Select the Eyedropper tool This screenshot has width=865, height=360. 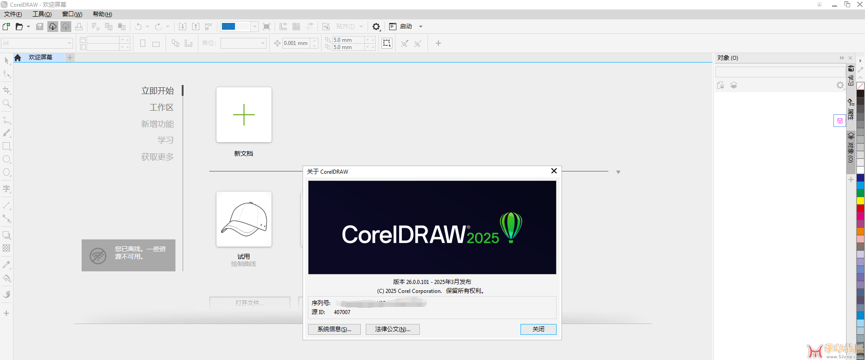point(6,265)
